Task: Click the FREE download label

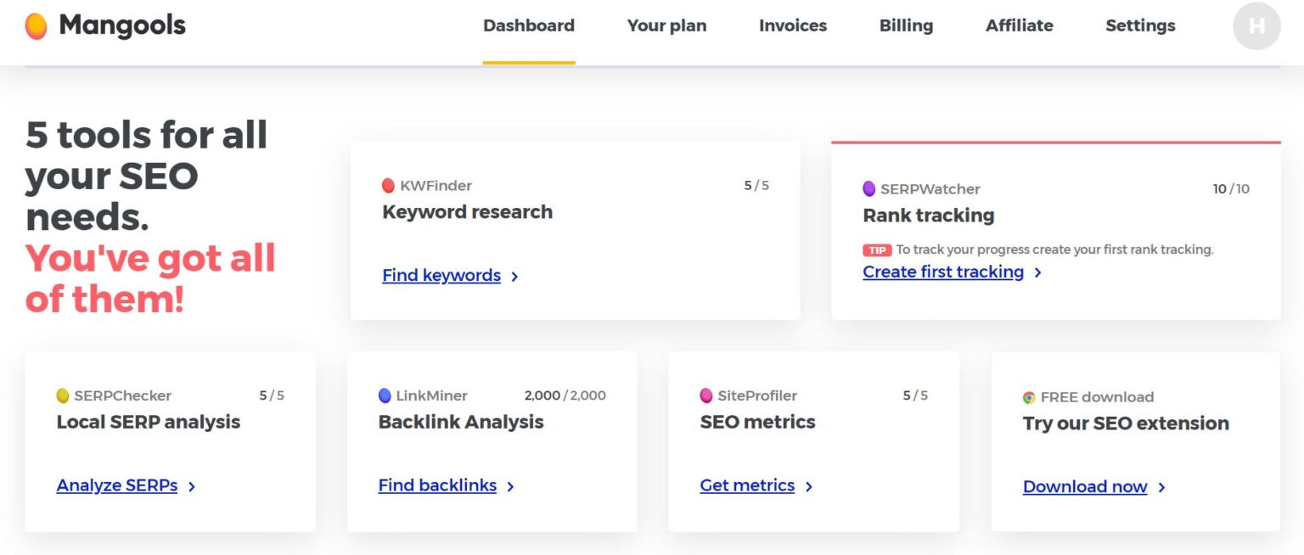Action: tap(1097, 397)
